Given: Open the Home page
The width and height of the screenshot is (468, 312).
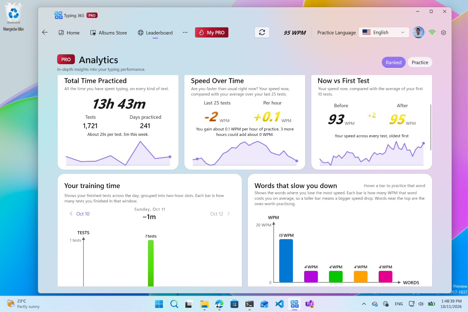Looking at the screenshot, I should (69, 33).
